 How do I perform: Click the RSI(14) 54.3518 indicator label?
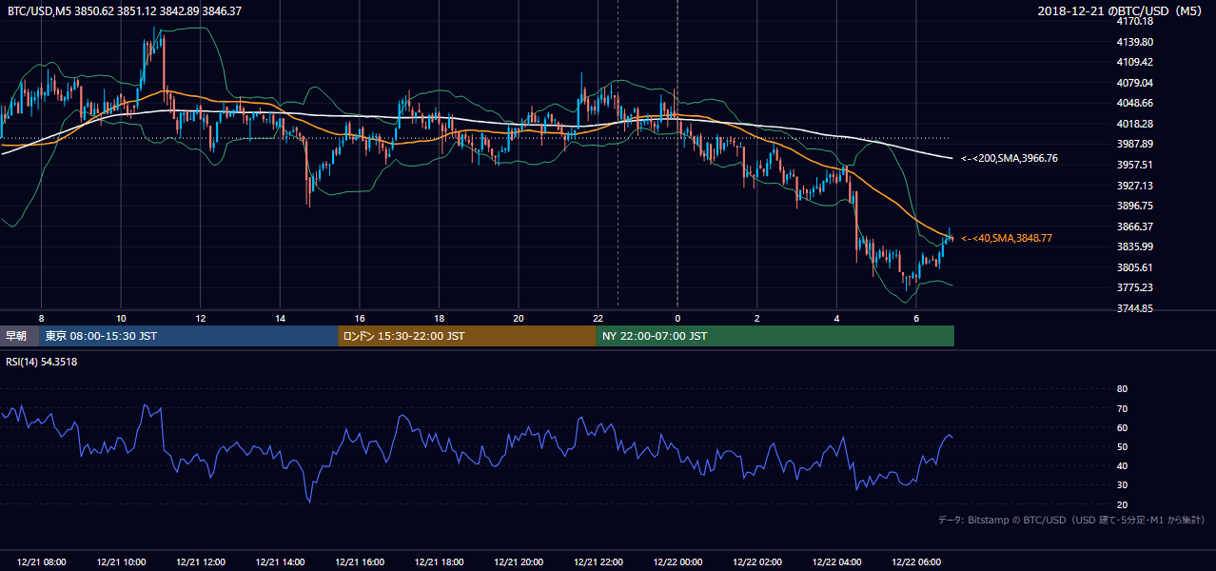42,362
